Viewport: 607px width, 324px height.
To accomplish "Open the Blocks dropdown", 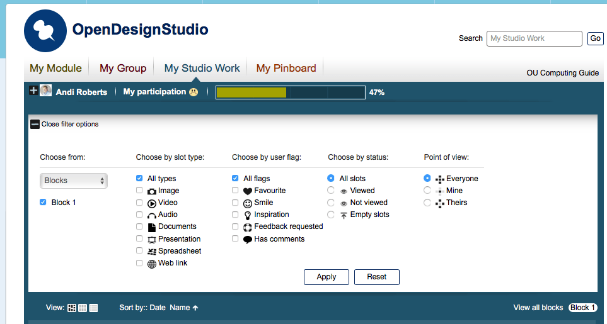I will (x=74, y=181).
